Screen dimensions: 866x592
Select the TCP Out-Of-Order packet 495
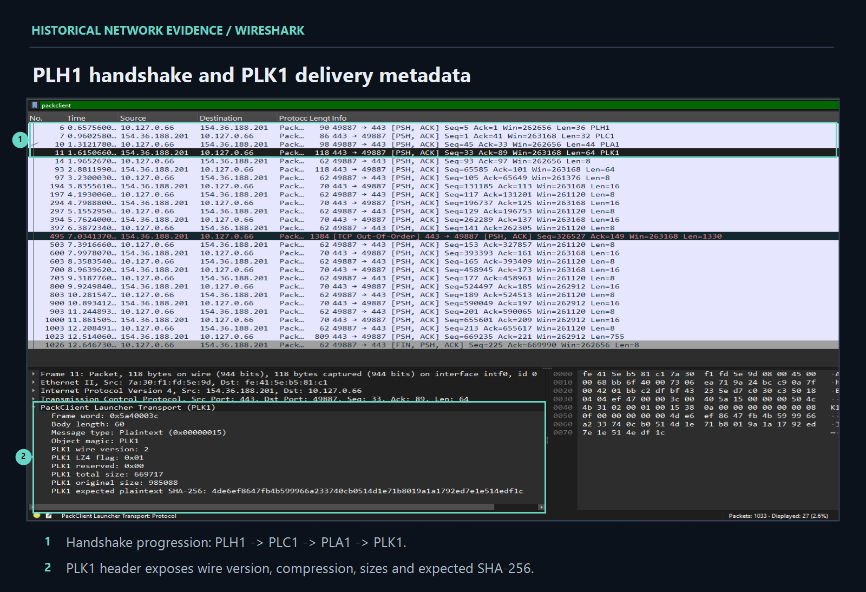(433, 236)
